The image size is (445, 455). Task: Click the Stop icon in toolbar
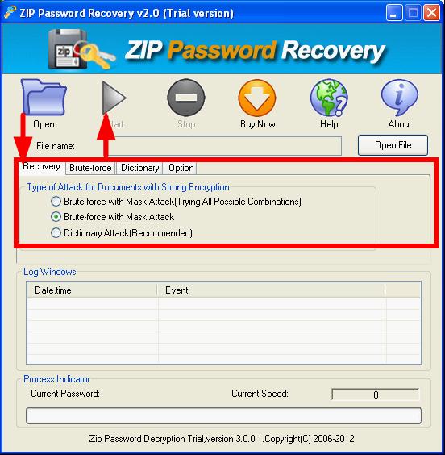(186, 98)
